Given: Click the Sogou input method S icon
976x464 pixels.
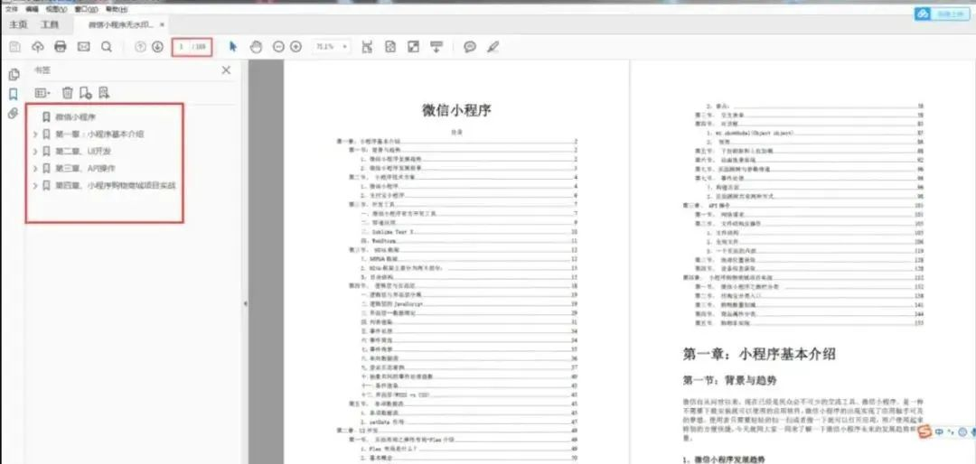Looking at the screenshot, I should pyautogui.click(x=925, y=431).
